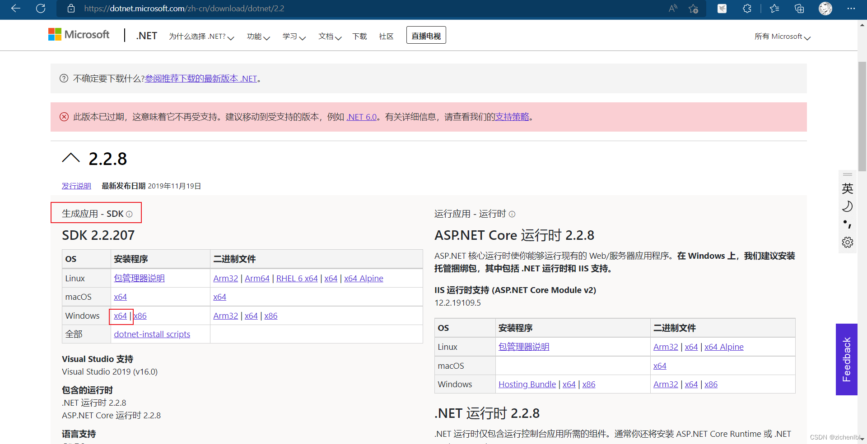Click the Microsoft logo
This screenshot has width=867, height=444.
click(x=79, y=35)
